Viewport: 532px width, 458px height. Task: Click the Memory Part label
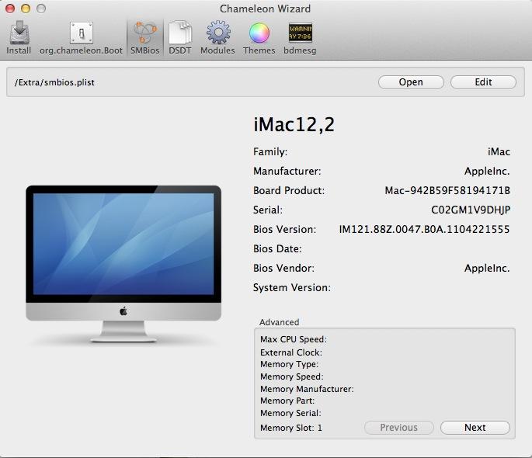pyautogui.click(x=287, y=401)
